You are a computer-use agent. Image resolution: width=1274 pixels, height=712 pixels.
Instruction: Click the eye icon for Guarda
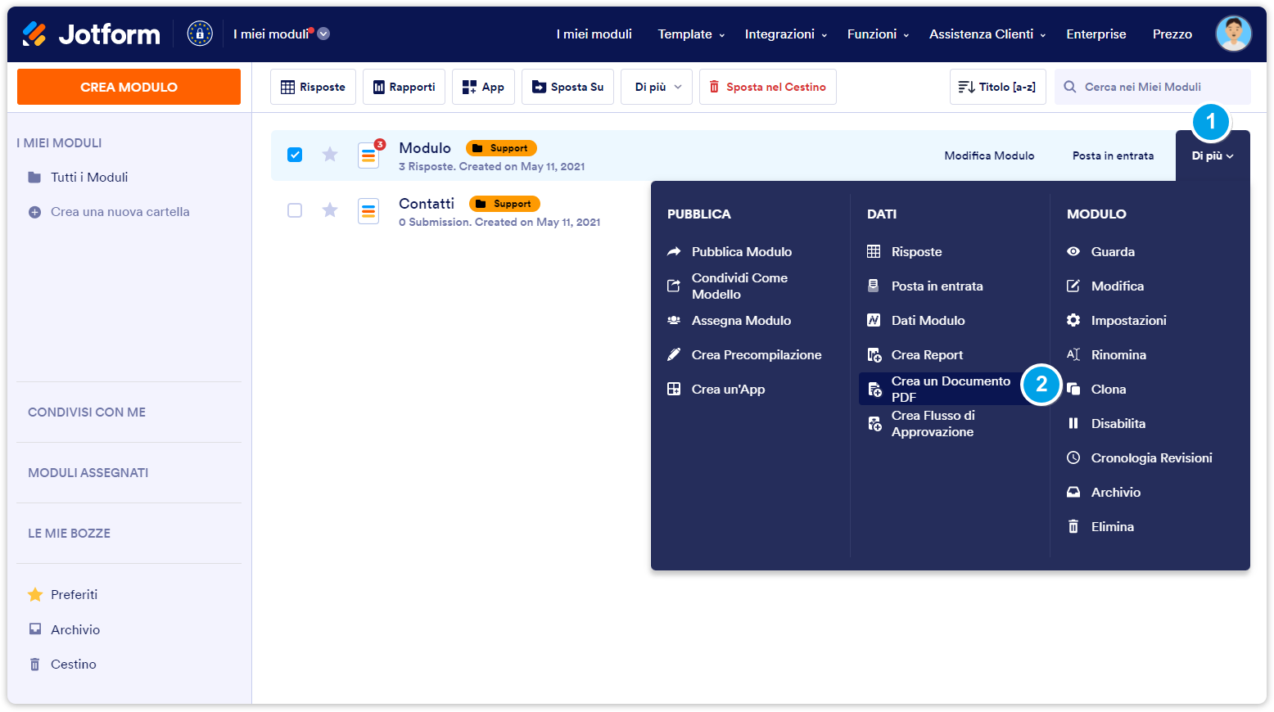(1073, 252)
